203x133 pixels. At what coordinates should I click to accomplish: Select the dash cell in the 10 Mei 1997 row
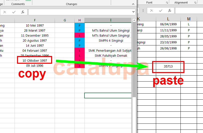(x=108, y=25)
